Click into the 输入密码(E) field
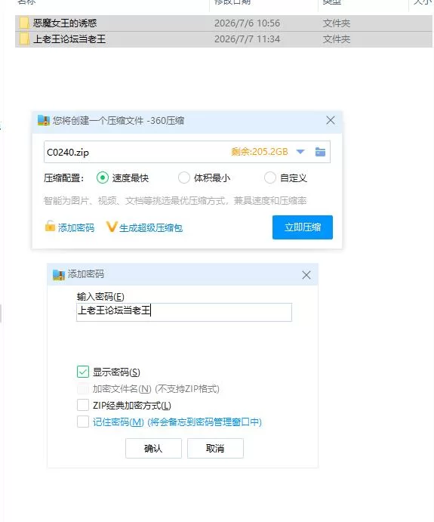Viewport: 434px width, 522px height. [184, 312]
